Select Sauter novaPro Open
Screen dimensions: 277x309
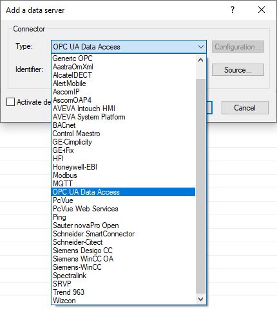[x=124, y=225]
